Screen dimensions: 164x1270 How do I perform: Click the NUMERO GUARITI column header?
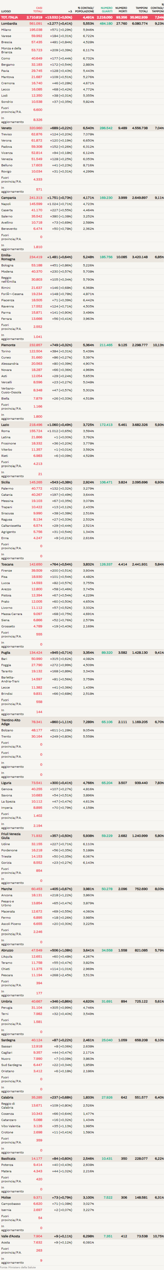click(107, 9)
